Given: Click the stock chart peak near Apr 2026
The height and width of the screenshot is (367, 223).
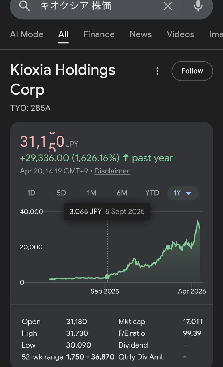Looking at the screenshot, I should (198, 221).
